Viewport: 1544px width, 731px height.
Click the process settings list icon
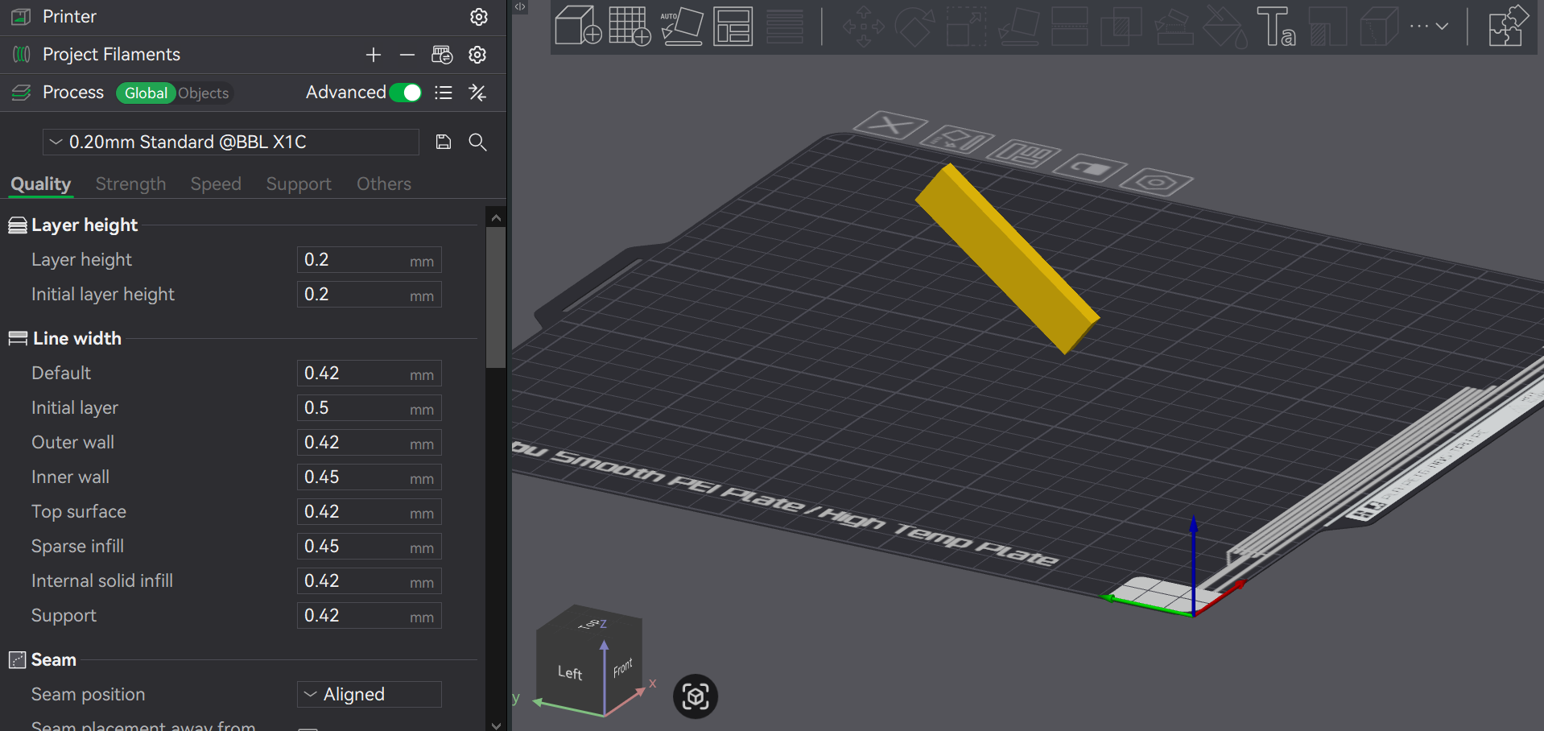(x=444, y=93)
